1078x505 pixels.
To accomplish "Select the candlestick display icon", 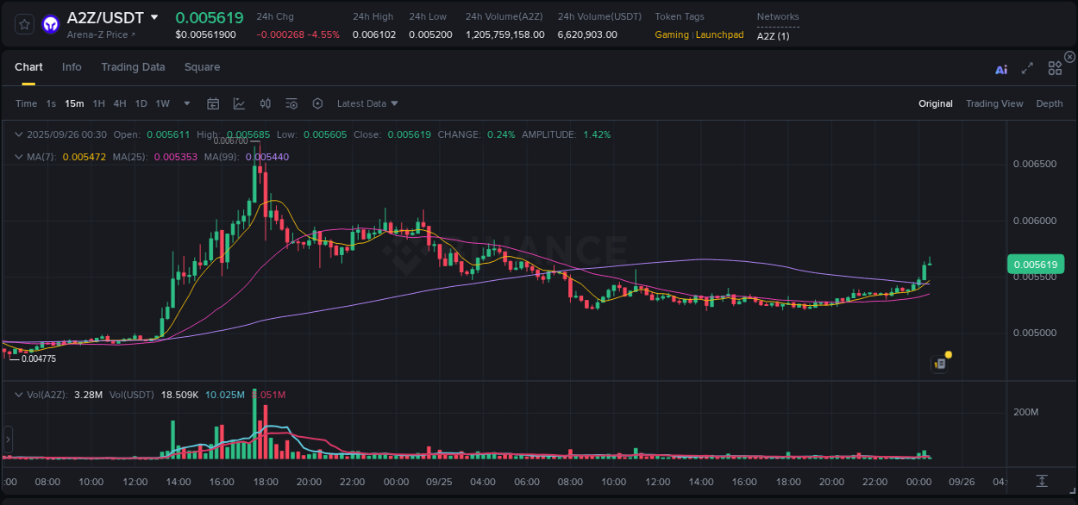I will [x=265, y=103].
